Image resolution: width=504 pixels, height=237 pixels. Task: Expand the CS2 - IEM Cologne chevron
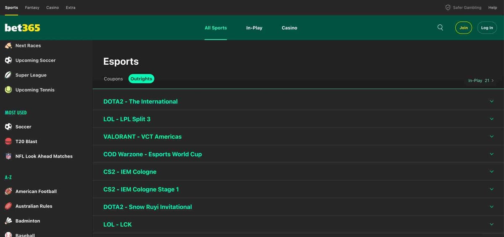click(x=492, y=171)
